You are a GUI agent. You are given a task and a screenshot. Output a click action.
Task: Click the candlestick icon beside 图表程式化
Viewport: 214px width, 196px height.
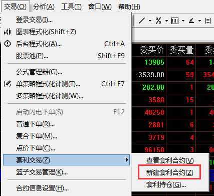8,32
